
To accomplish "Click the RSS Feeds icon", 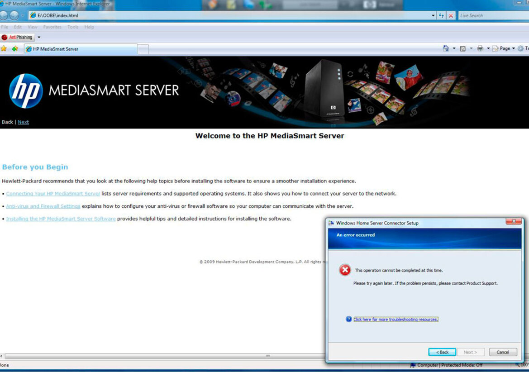I will 463,48.
